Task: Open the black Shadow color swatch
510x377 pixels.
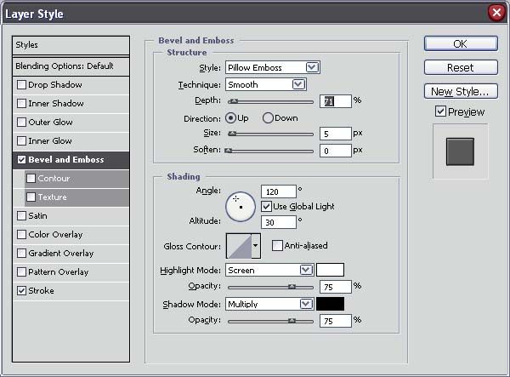Action: (x=330, y=304)
